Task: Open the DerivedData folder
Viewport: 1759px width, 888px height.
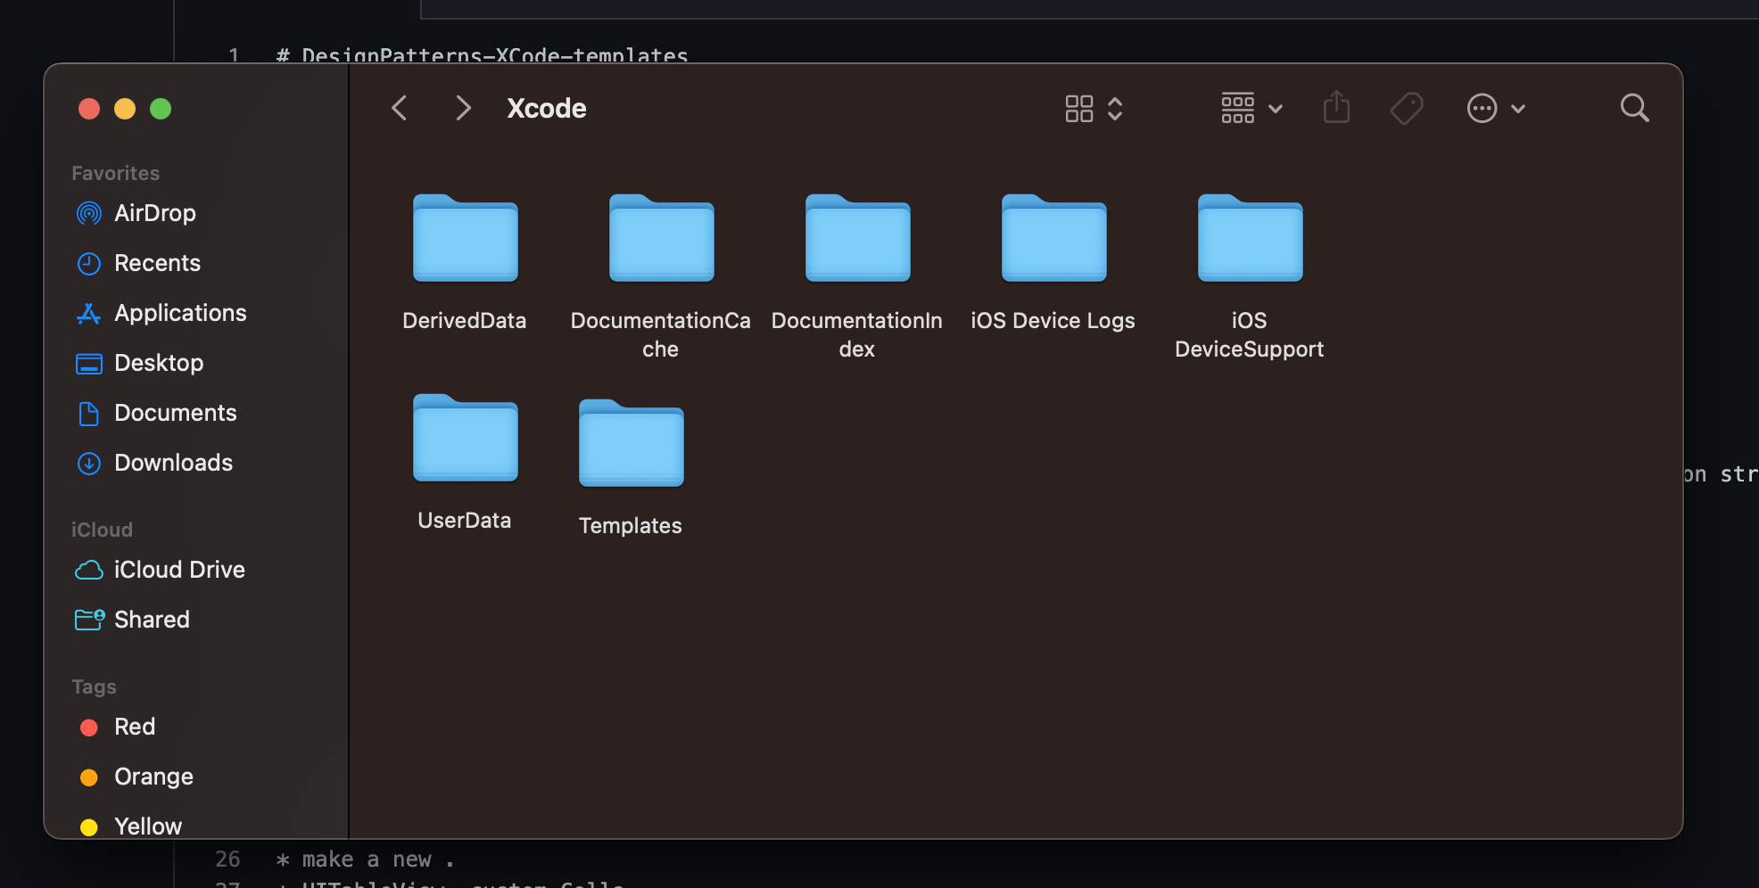Action: pos(464,238)
